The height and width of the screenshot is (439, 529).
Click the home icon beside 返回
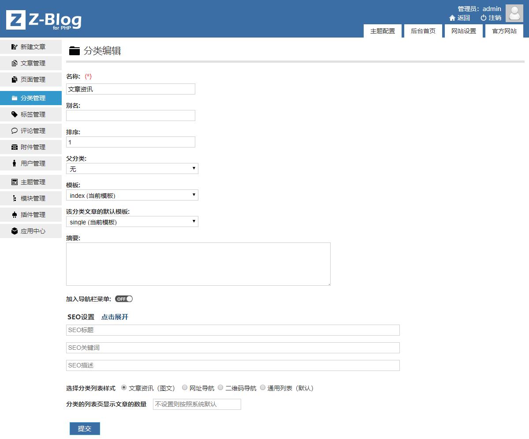click(452, 18)
